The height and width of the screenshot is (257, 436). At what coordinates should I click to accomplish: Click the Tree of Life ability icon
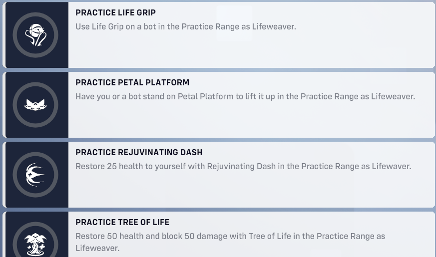coord(35,243)
